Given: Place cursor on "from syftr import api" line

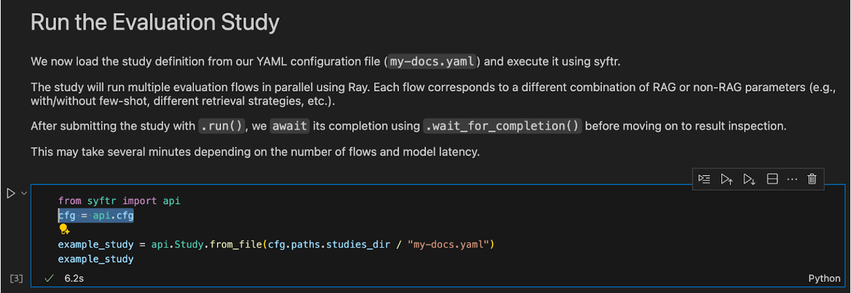Looking at the screenshot, I should [x=119, y=201].
